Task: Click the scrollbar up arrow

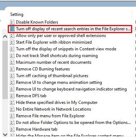Action: click(x=5, y=37)
